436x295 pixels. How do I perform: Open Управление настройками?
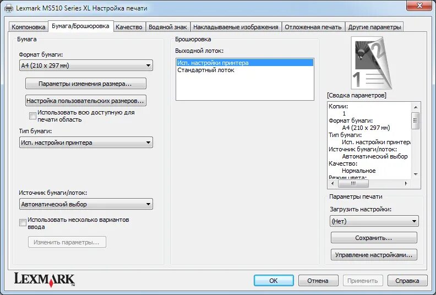pyautogui.click(x=374, y=255)
